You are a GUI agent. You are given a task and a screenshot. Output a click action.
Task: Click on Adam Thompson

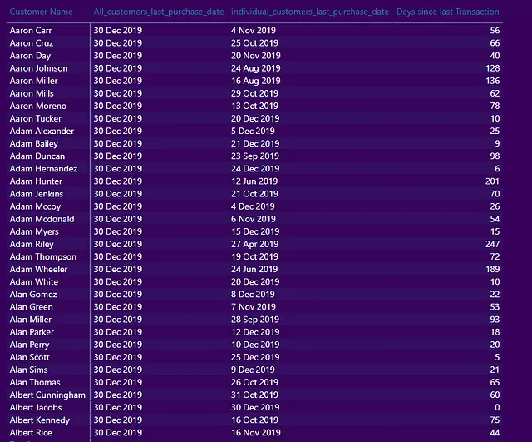coord(43,257)
